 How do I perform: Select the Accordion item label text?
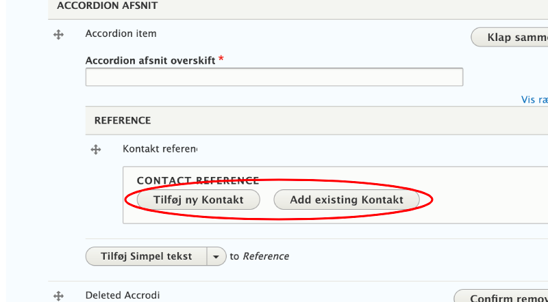point(121,33)
